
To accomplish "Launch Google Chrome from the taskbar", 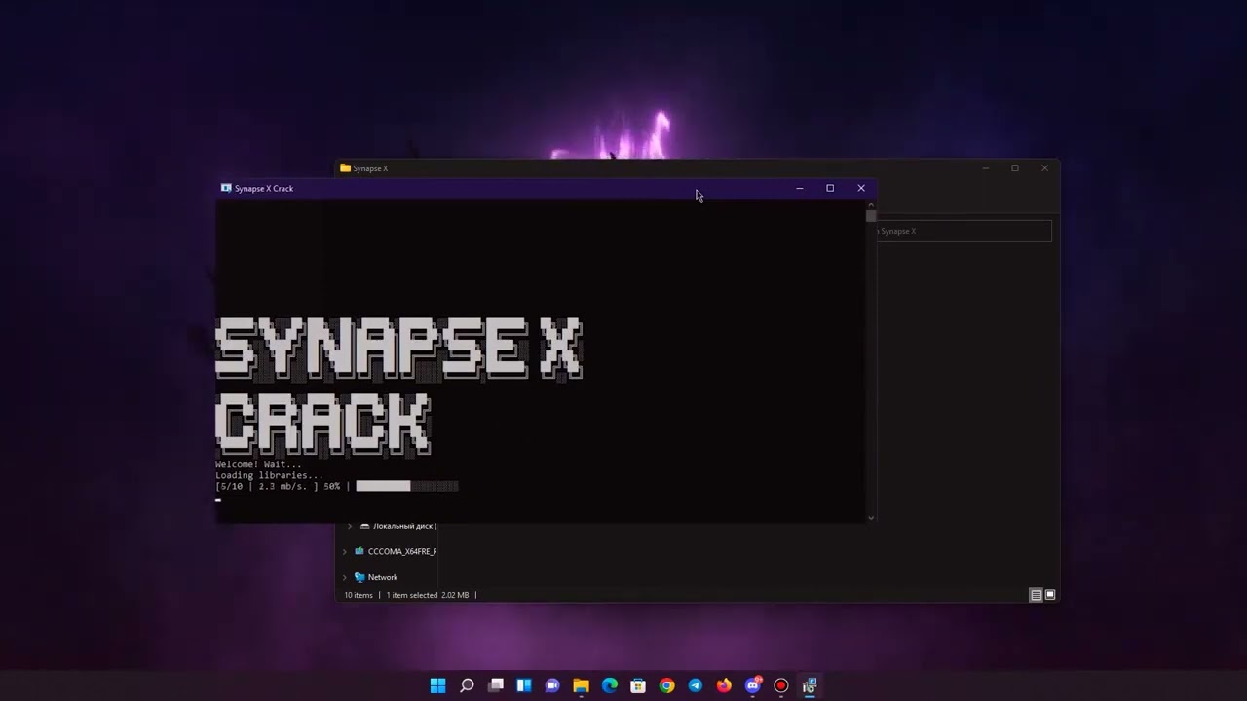I will coord(666,685).
